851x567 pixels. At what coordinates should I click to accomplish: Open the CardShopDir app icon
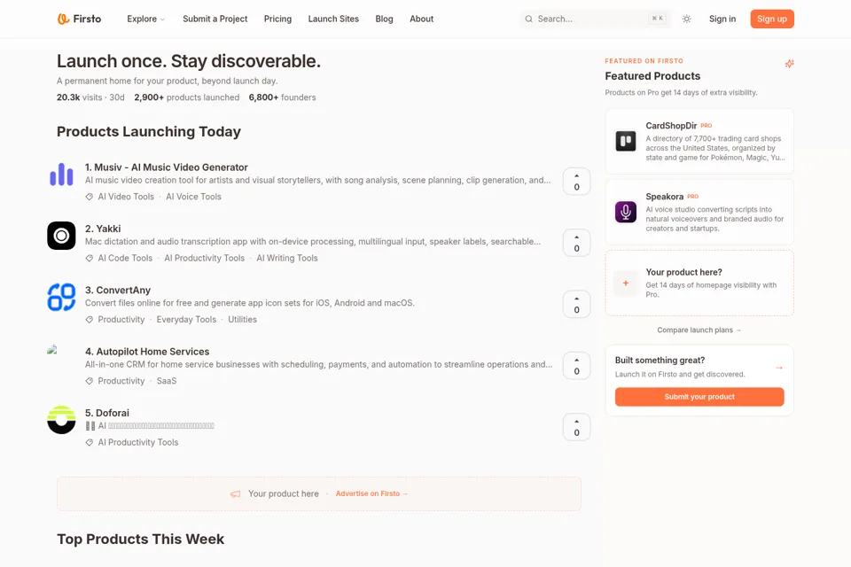626,141
